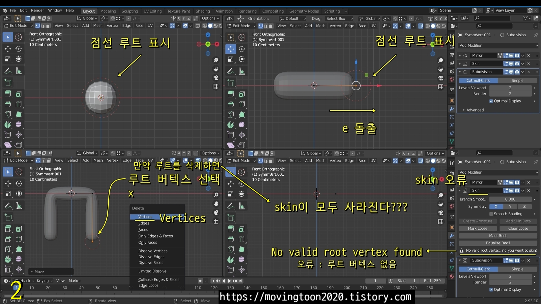Screen dimensions: 541x304
Task: Open the File menu
Action: 13,10
